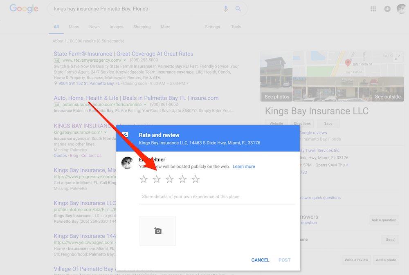The image size is (409, 275).
Task: Expand kingsbayinsurance.com URL dropdown arrow
Action: coord(106,132)
